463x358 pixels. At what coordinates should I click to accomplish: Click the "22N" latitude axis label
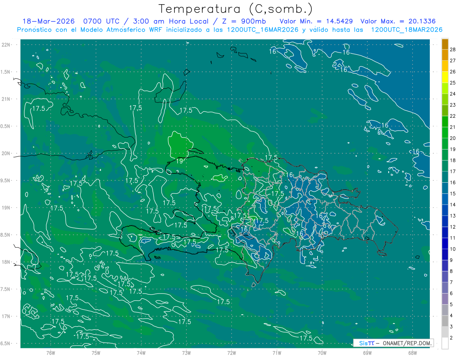pyautogui.click(x=7, y=44)
